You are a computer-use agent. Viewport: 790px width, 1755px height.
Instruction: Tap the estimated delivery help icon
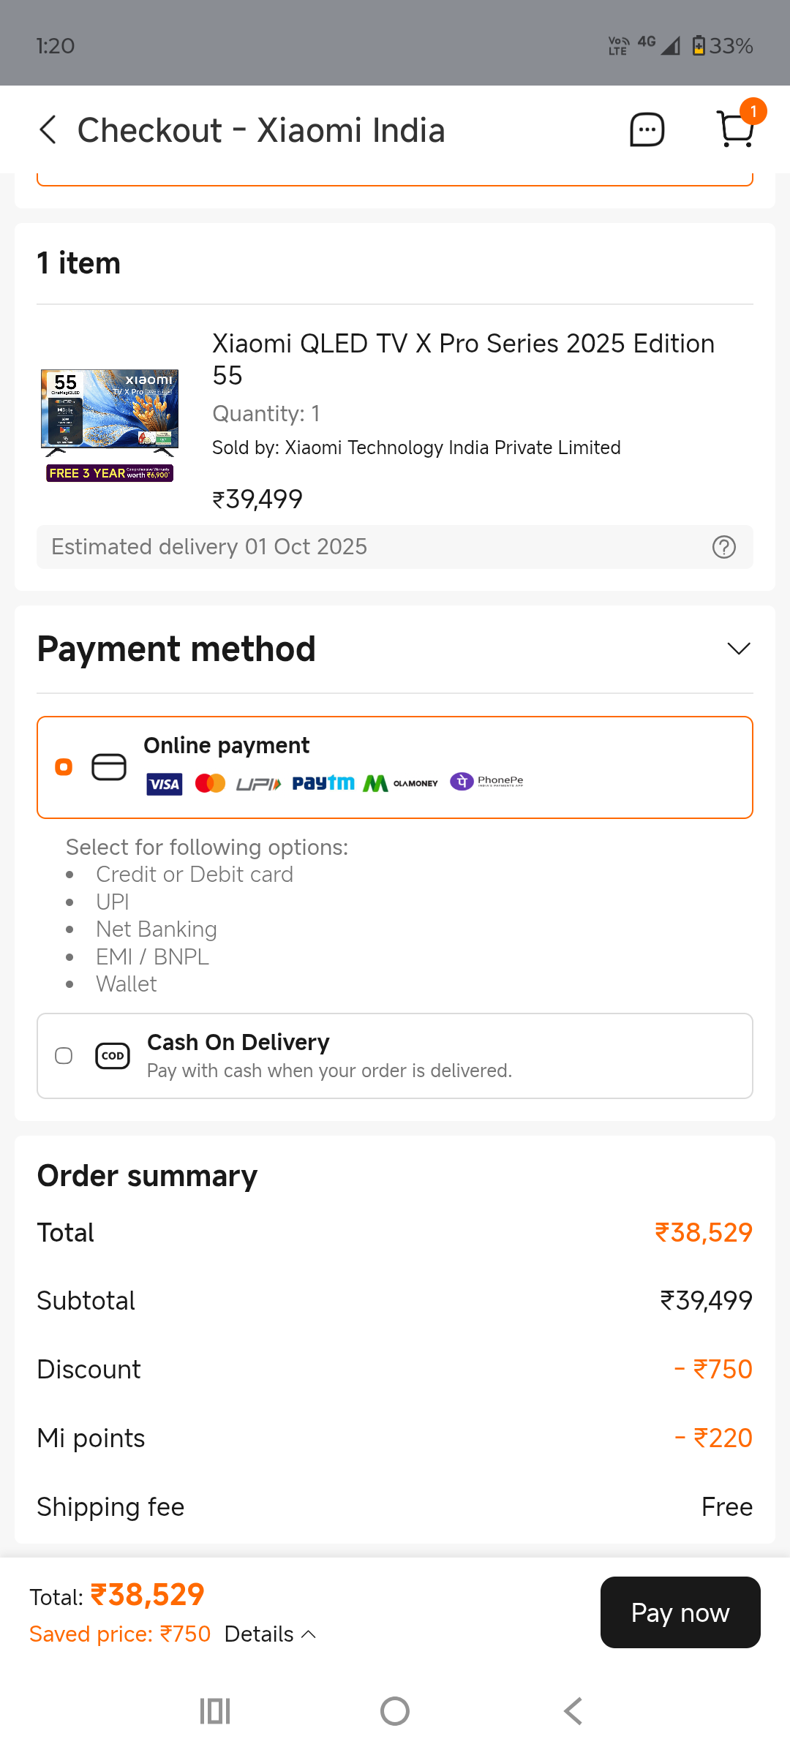tap(723, 547)
